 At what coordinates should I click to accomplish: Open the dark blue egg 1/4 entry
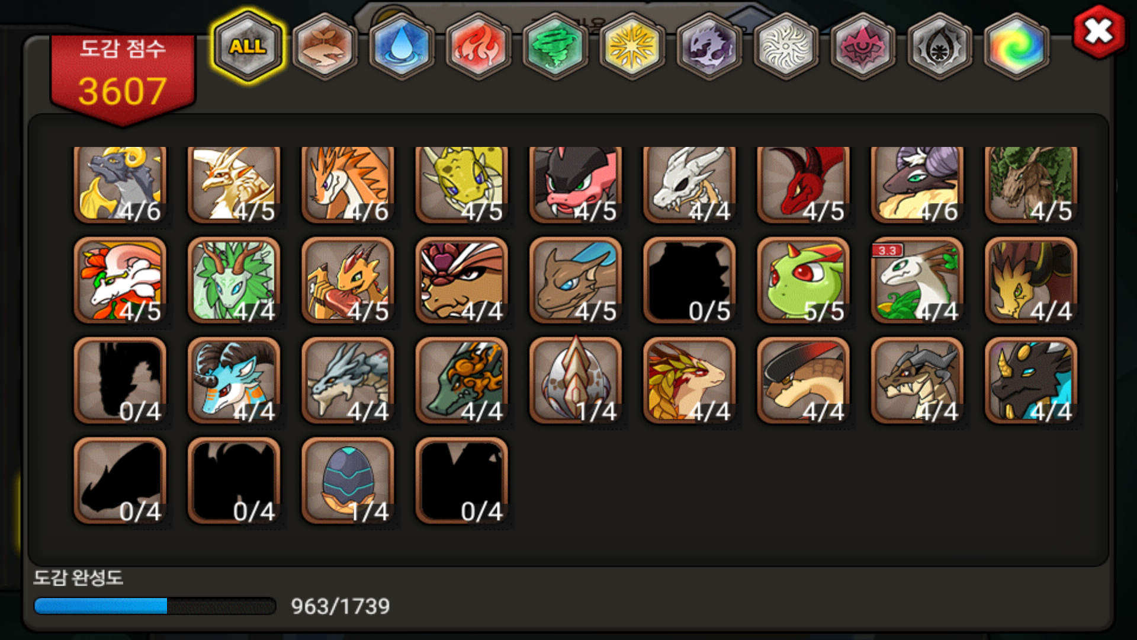pos(348,481)
